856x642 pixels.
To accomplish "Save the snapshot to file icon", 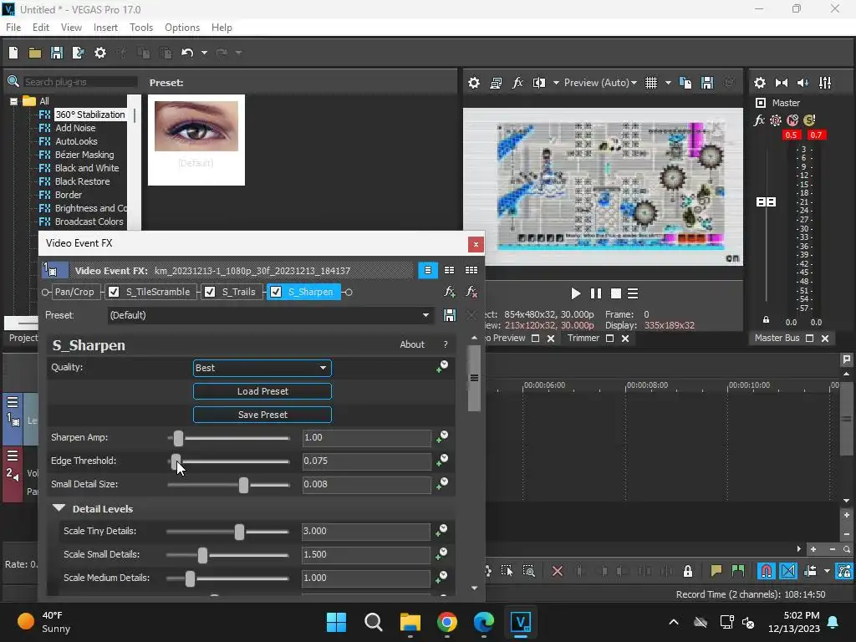I will pos(707,83).
